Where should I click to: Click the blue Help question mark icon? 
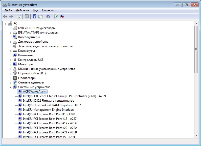(35, 16)
